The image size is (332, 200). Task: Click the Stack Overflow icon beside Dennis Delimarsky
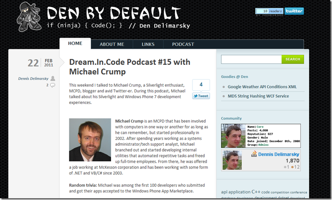pos(254,154)
